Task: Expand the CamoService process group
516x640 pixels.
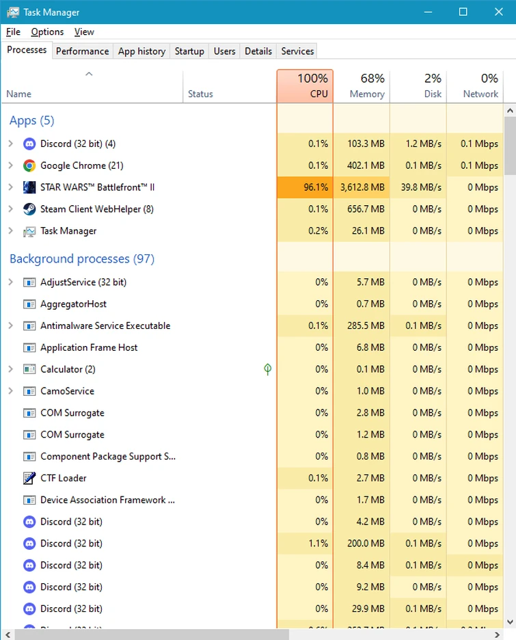Action: coord(10,391)
